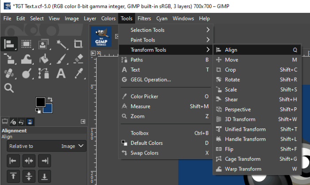
Task: Select the Crop tool in toolbox
Action: tap(78, 44)
